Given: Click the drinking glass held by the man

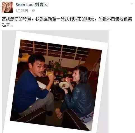Looking at the screenshot, I should [x=49, y=73].
